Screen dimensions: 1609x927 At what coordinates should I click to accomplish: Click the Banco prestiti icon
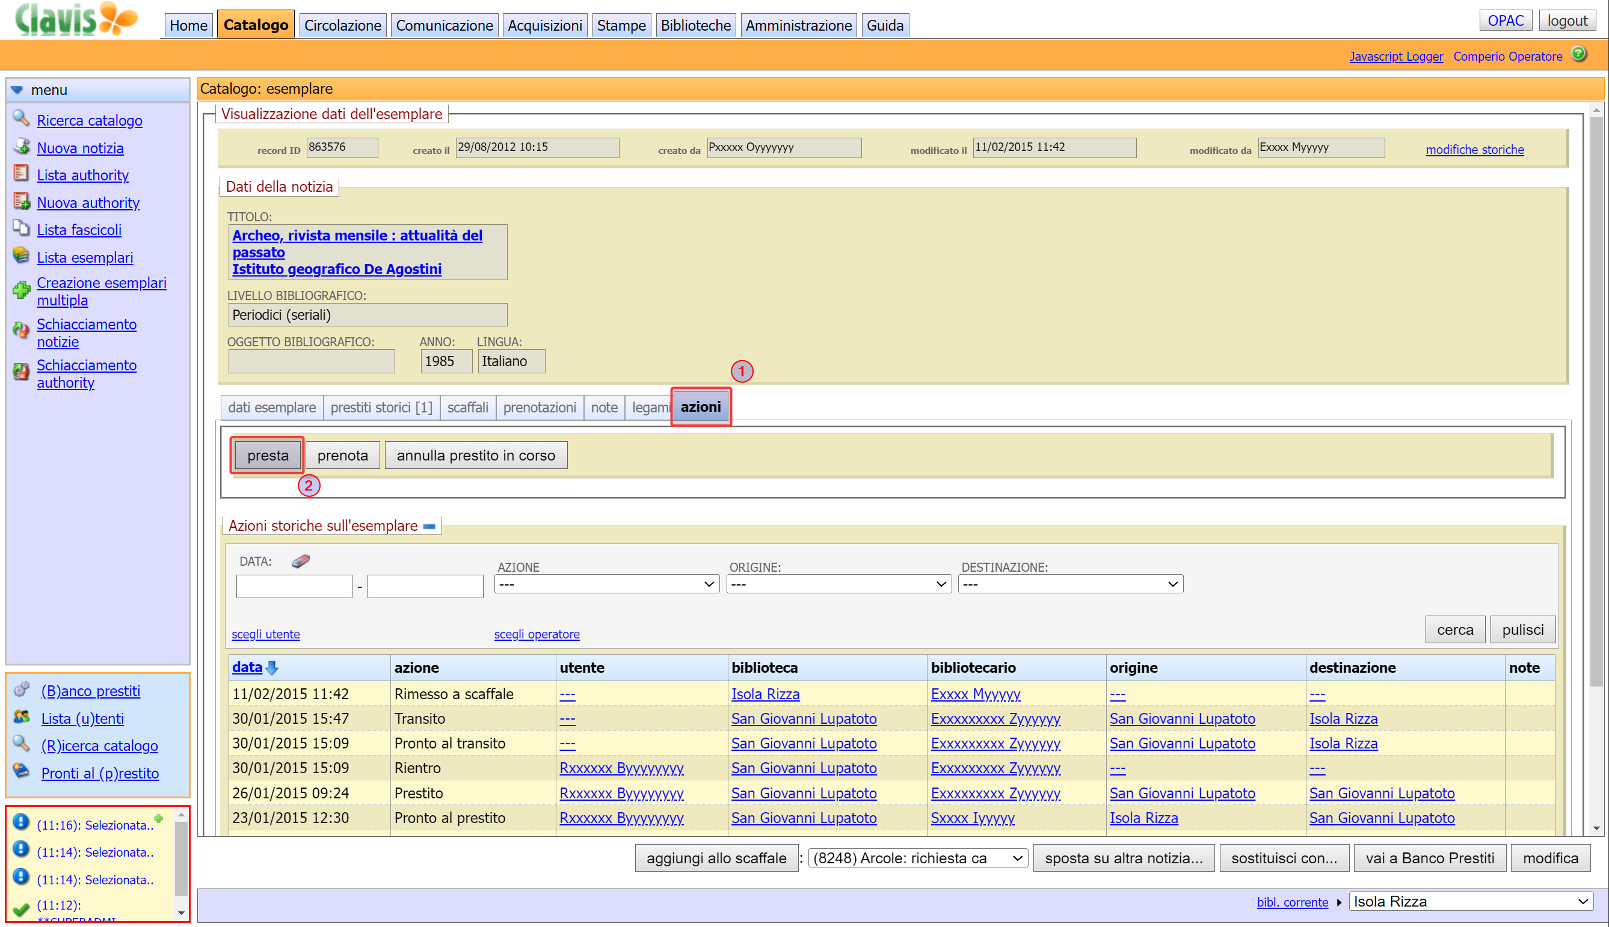[22, 690]
